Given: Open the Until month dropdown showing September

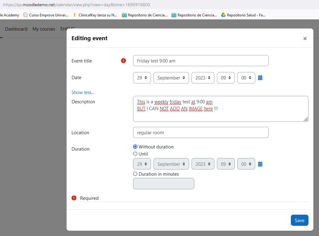Looking at the screenshot, I should click(x=171, y=164).
